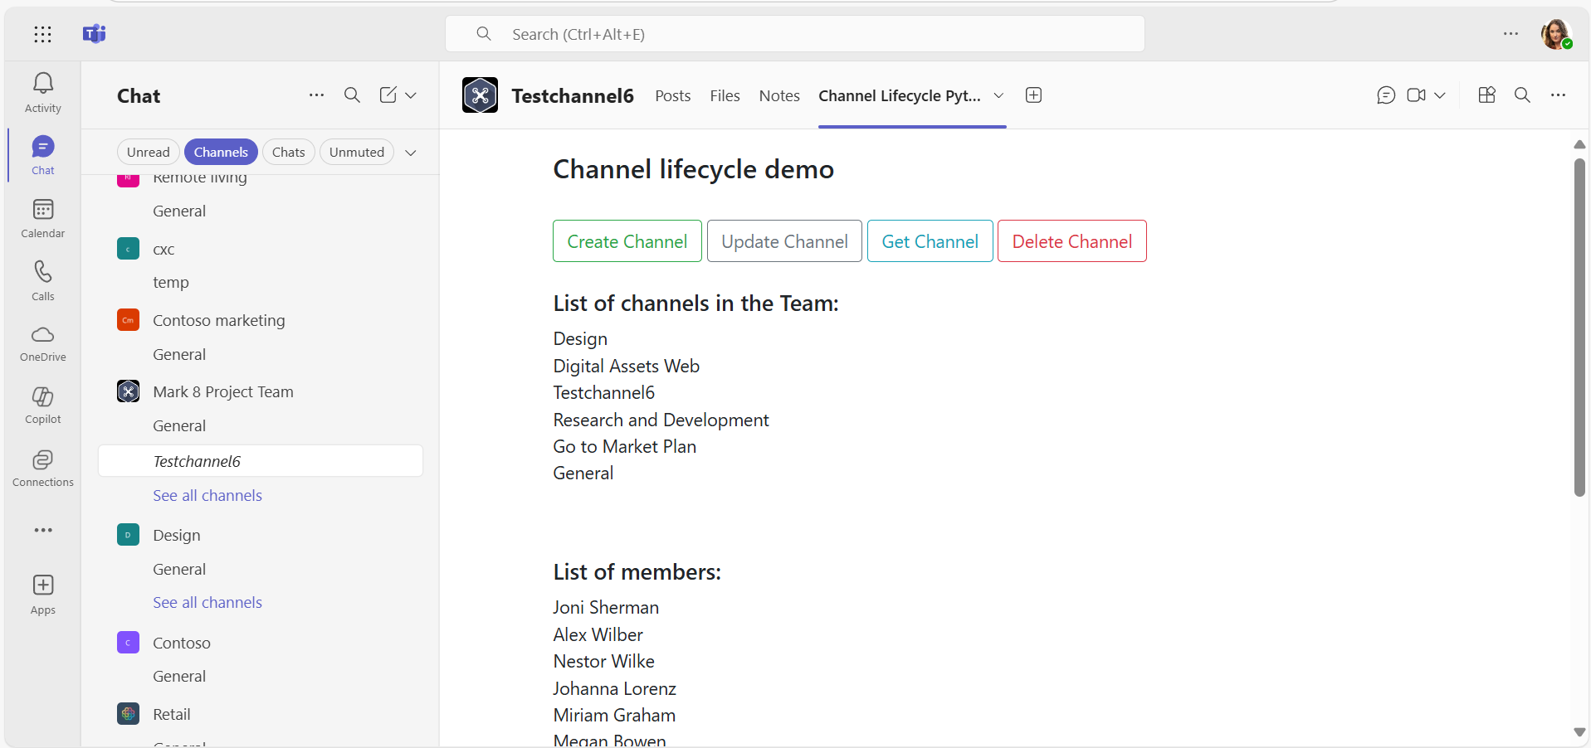The image size is (1591, 748).
Task: Expand more filters chevron beside Unmuted
Action: tap(411, 153)
